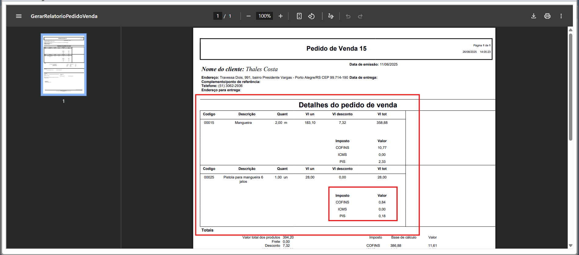Click the calculation base '386,88'
Image resolution: width=579 pixels, height=255 pixels.
tap(396, 246)
